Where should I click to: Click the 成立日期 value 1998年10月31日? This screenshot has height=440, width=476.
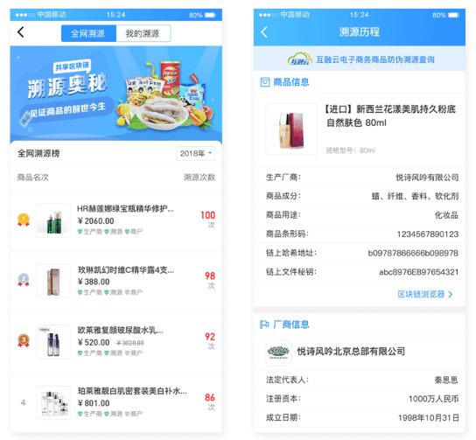pyautogui.click(x=429, y=418)
